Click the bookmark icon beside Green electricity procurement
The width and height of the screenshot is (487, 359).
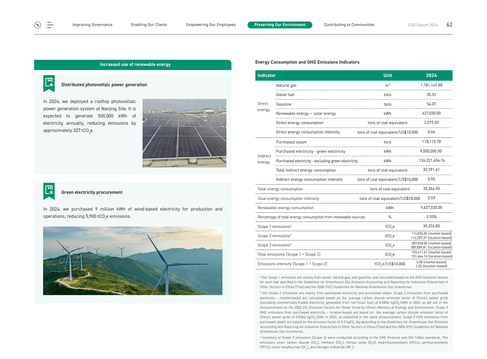pos(49,191)
